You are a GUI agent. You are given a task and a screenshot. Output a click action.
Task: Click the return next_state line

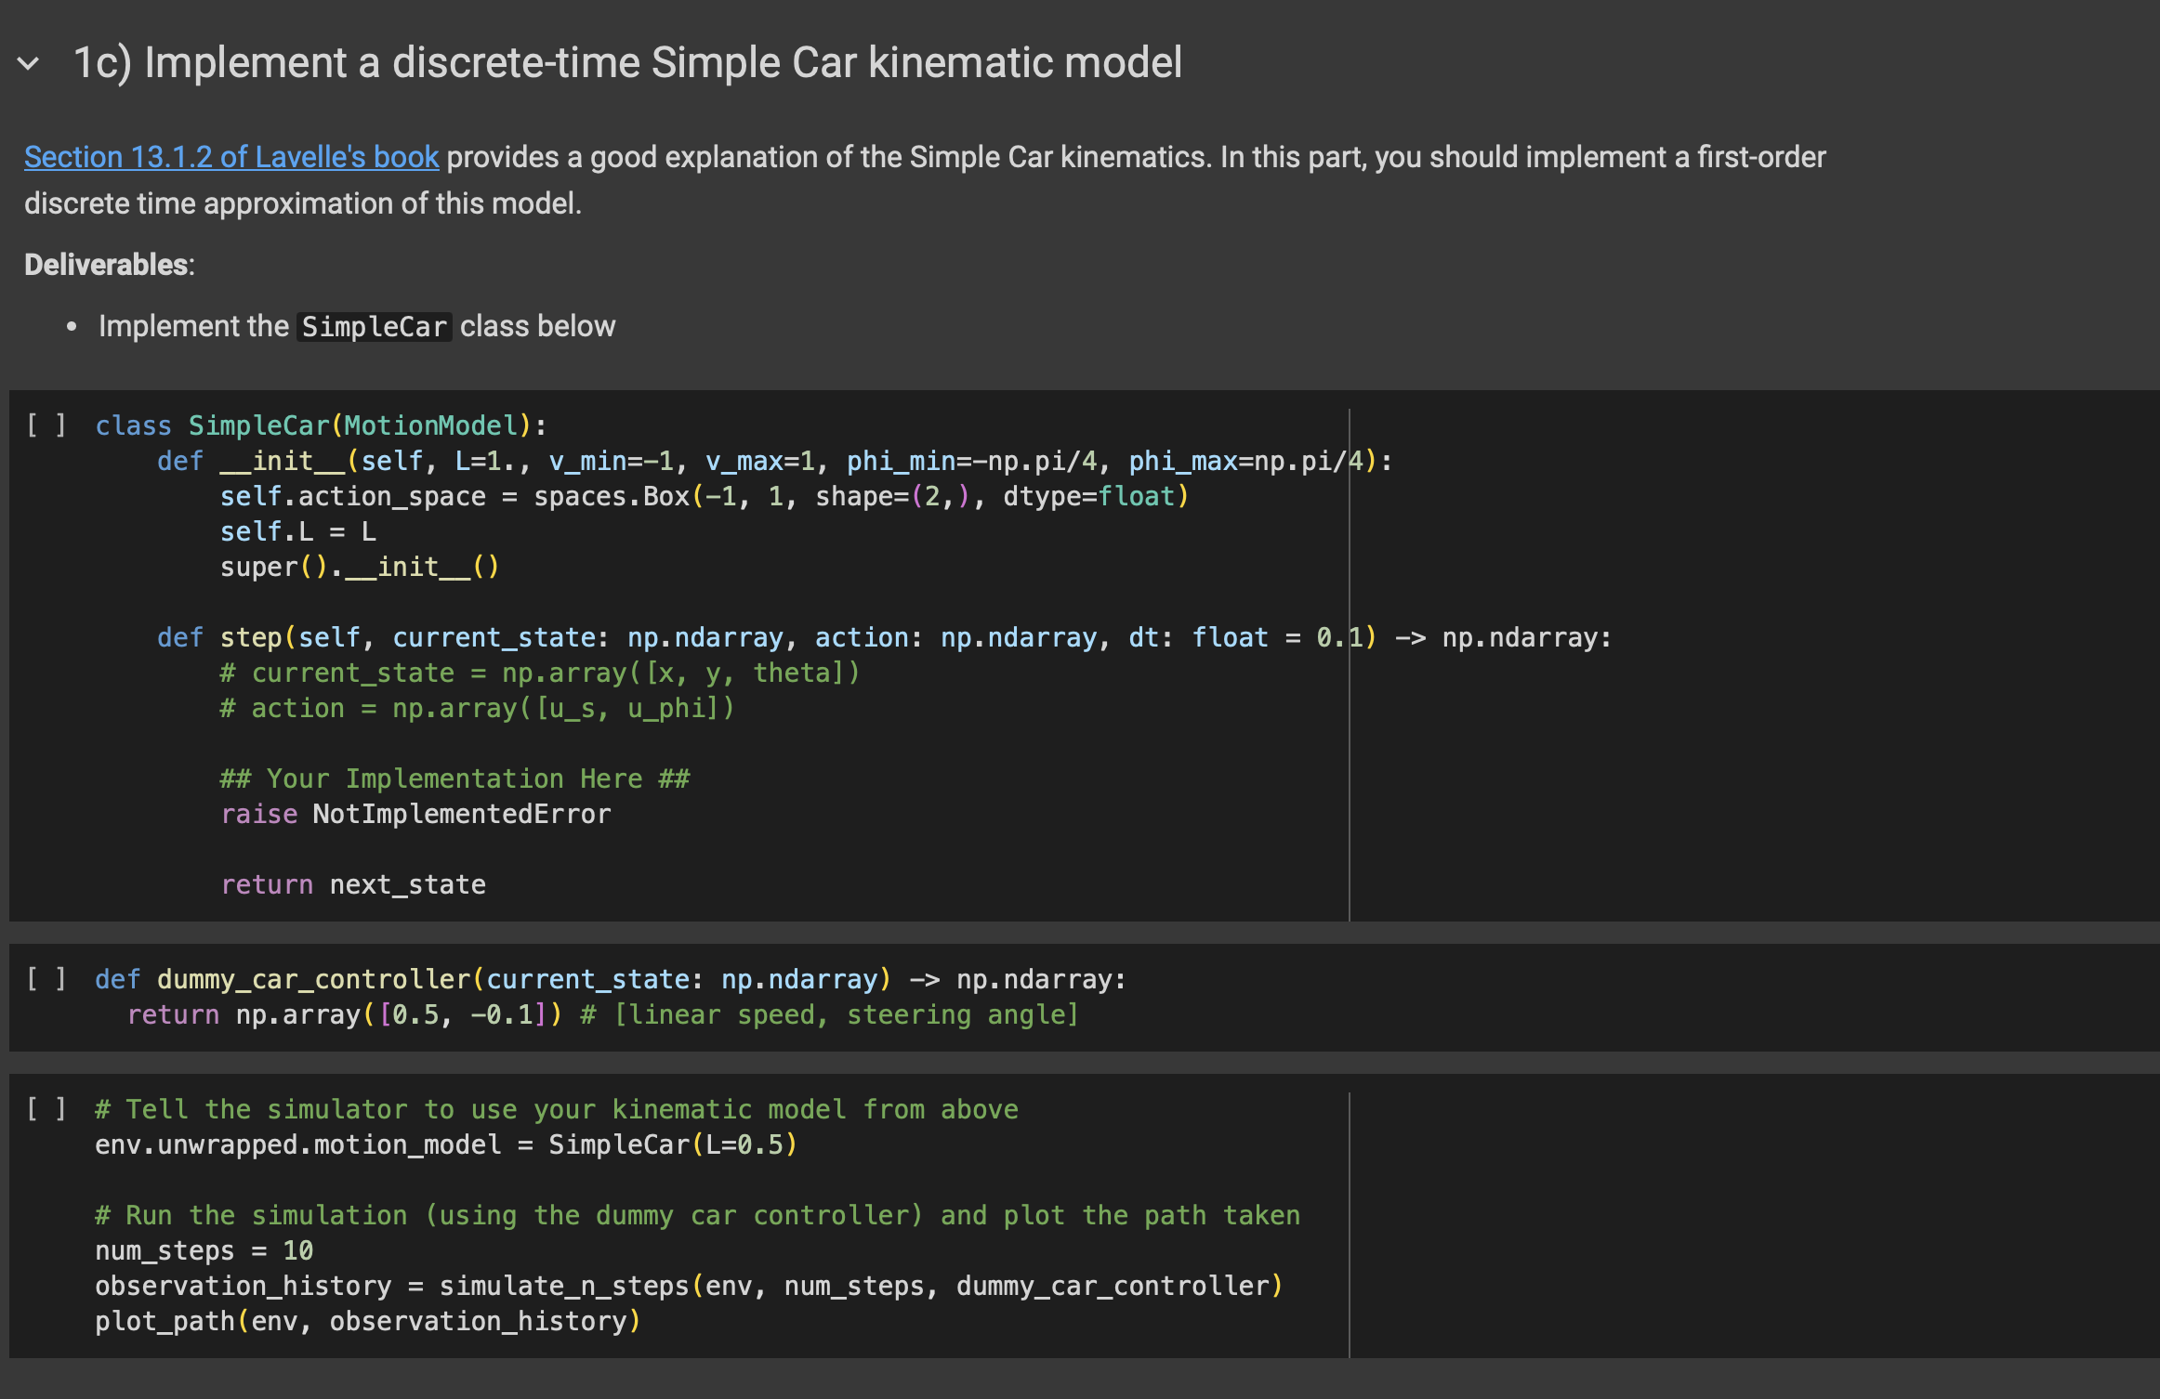coord(353,884)
